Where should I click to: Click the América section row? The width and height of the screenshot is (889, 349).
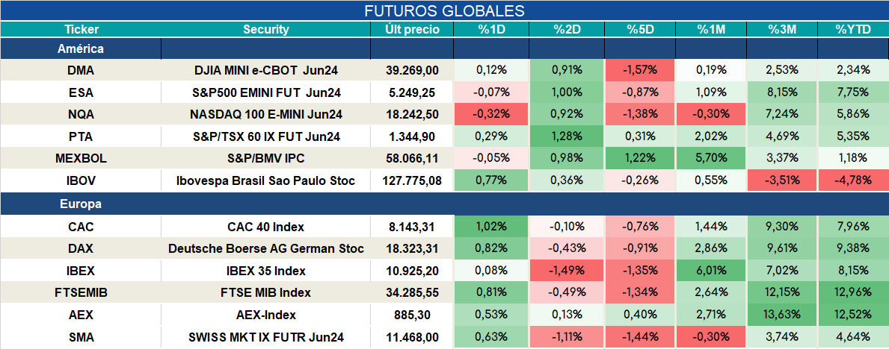click(x=444, y=48)
